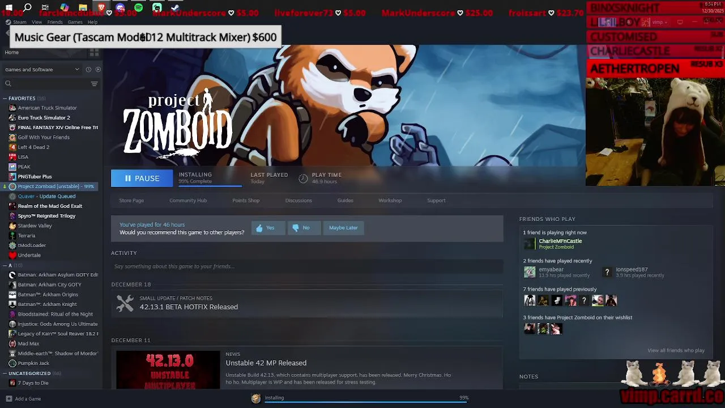Open the Support tab
This screenshot has height=408, width=725.
[436, 201]
